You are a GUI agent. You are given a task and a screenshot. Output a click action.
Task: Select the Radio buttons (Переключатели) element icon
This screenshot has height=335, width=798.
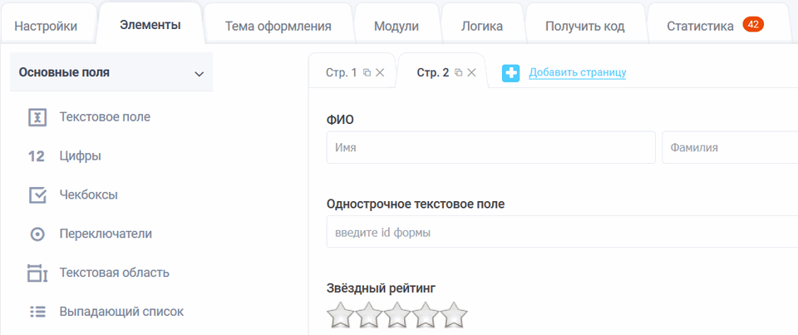point(37,234)
